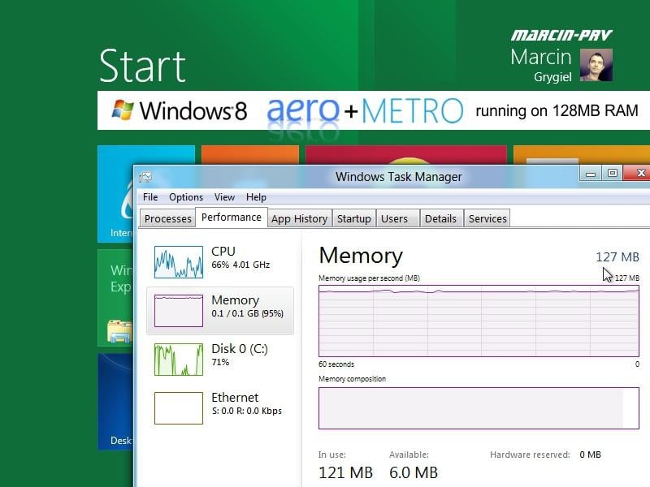Click the Hardware reserved 0 MB value
The width and height of the screenshot is (650, 487).
tap(591, 455)
